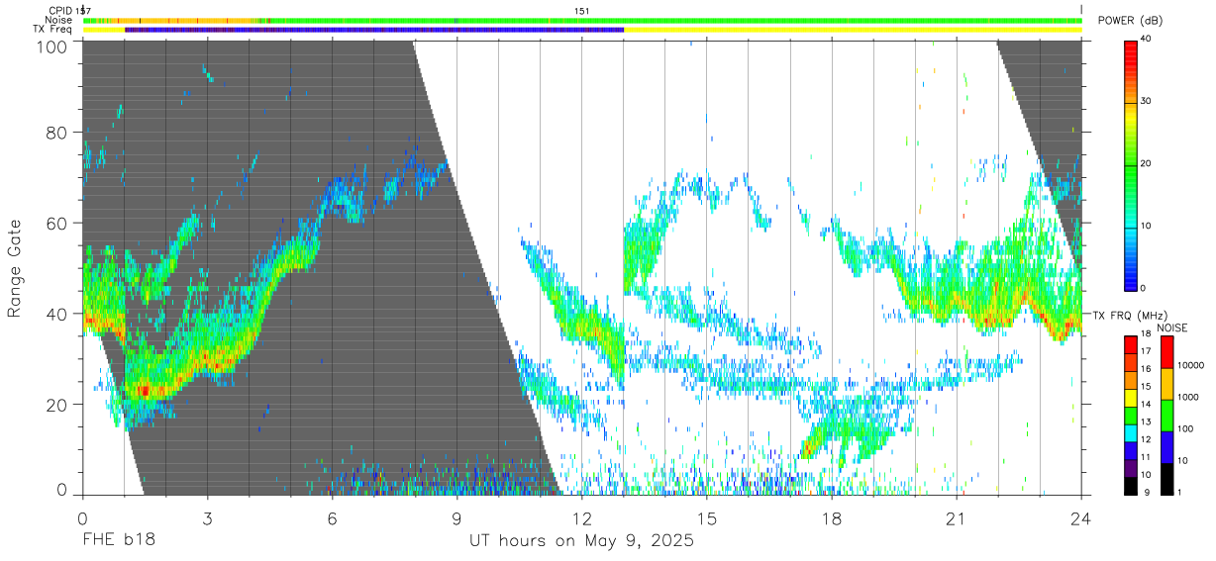Viewport: 1216px width, 561px height.
Task: Click range gate tick label '80'
Action: tap(58, 133)
